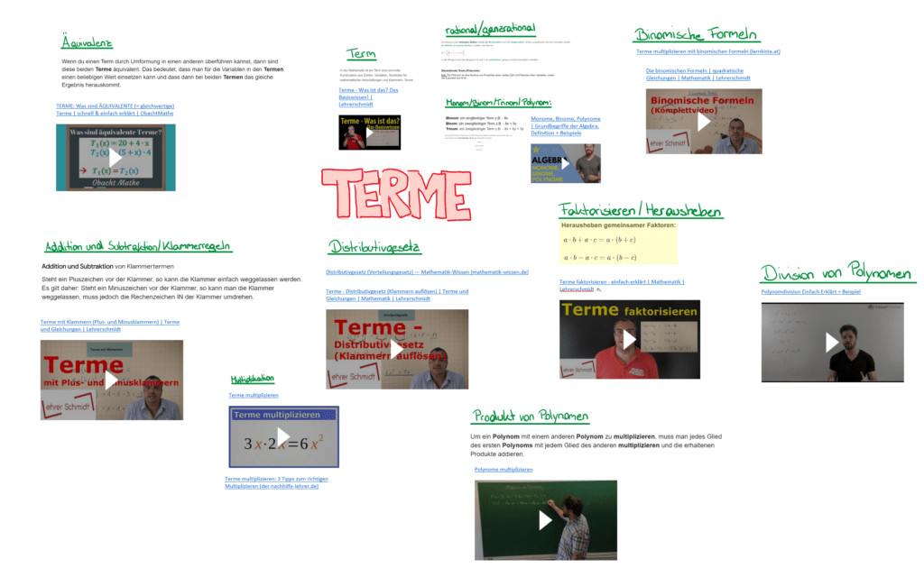Select the 'Distributivgesetz' heading
Viewport: 924px width, 568px height.
(374, 247)
